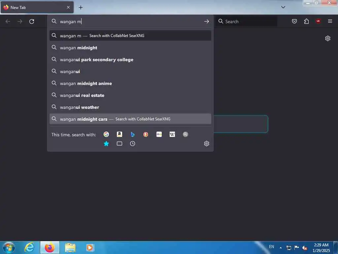Focus the separate Search box
Image resolution: width=338 pixels, height=254 pixels.
247,21
